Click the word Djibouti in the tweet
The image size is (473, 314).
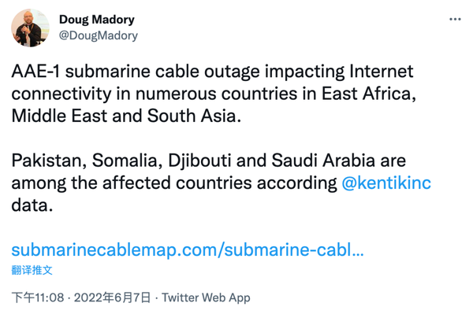pos(199,161)
